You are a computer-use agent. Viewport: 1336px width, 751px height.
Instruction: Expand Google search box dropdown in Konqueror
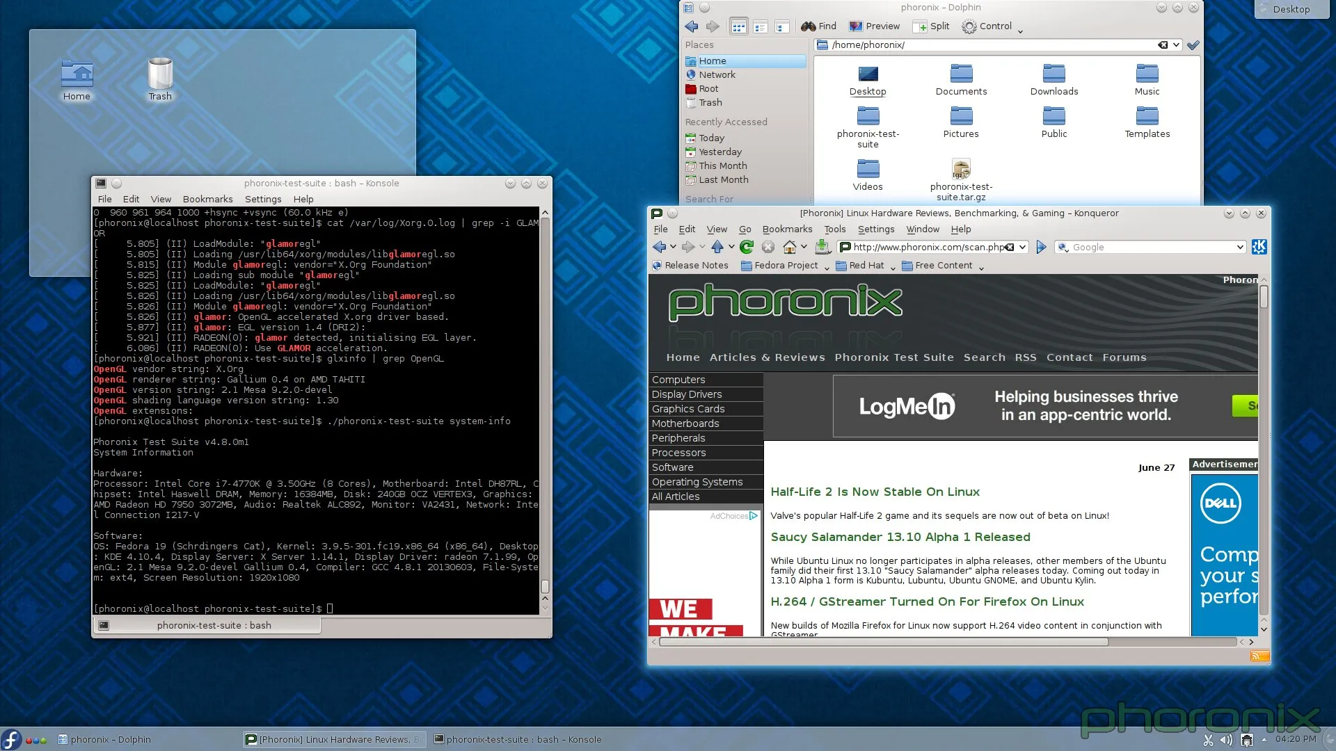point(1240,247)
